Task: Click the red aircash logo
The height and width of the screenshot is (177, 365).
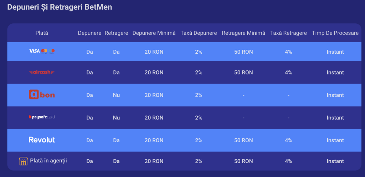Action: 42,72
